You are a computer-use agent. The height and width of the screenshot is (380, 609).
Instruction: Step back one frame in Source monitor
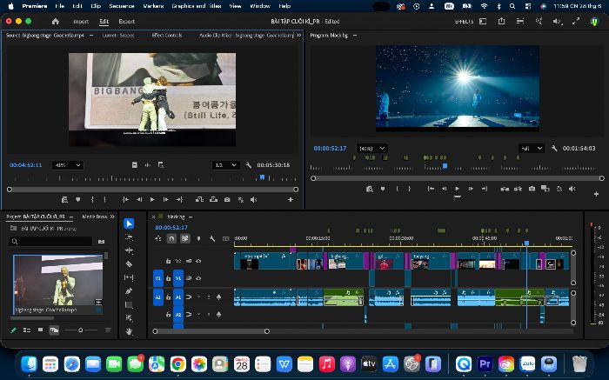coord(139,199)
